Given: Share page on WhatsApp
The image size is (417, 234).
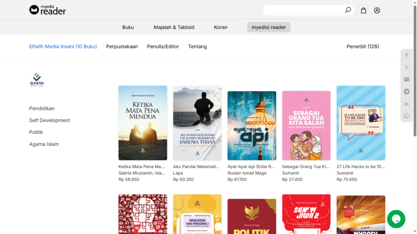Looking at the screenshot, I should [406, 116].
